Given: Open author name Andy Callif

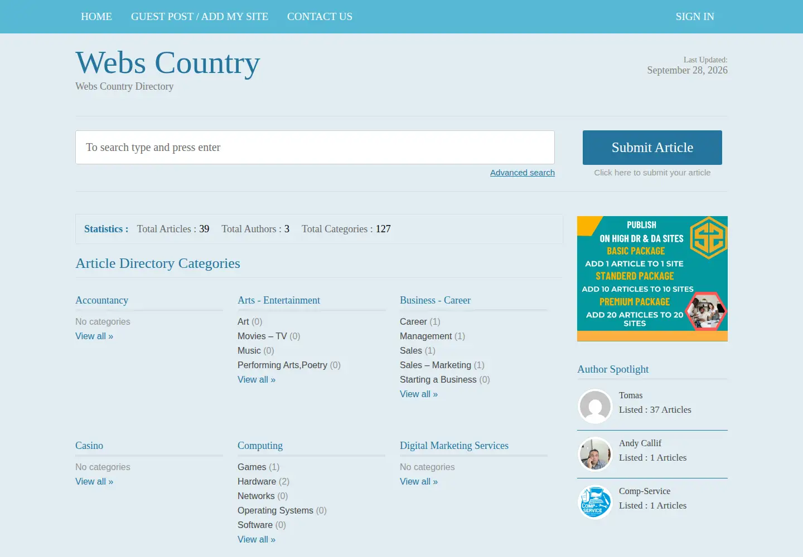Looking at the screenshot, I should pos(640,443).
